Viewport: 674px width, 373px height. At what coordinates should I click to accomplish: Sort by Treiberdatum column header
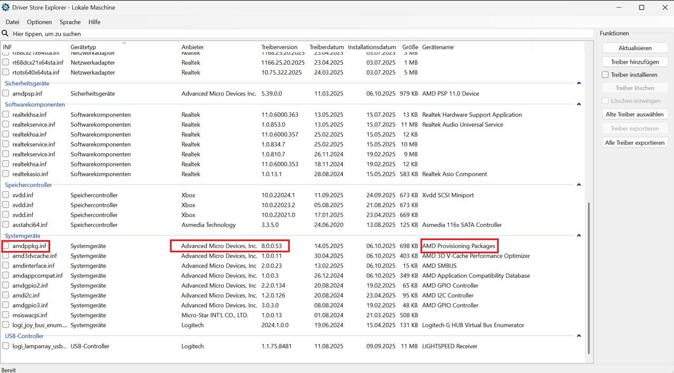point(327,47)
